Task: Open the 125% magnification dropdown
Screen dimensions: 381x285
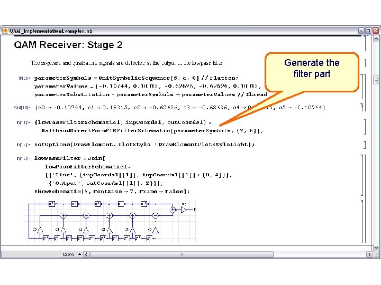Action: pyautogui.click(x=79, y=254)
